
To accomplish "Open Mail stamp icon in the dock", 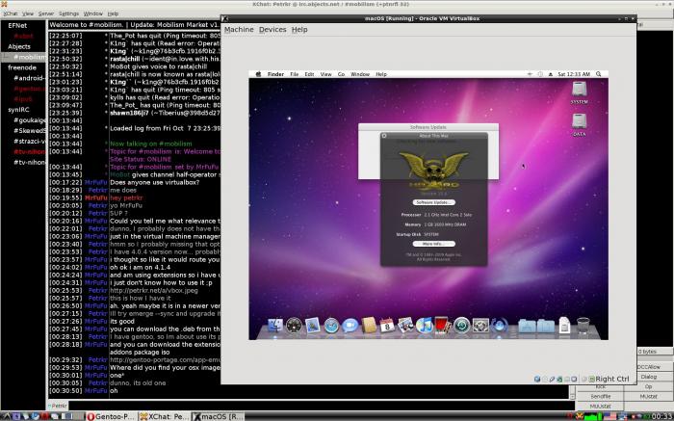I will (313, 326).
